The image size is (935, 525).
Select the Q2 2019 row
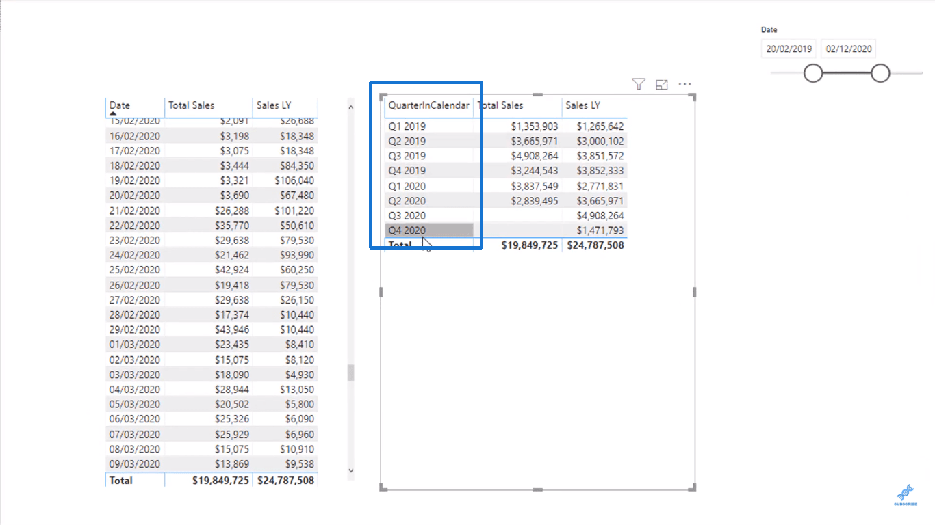506,141
